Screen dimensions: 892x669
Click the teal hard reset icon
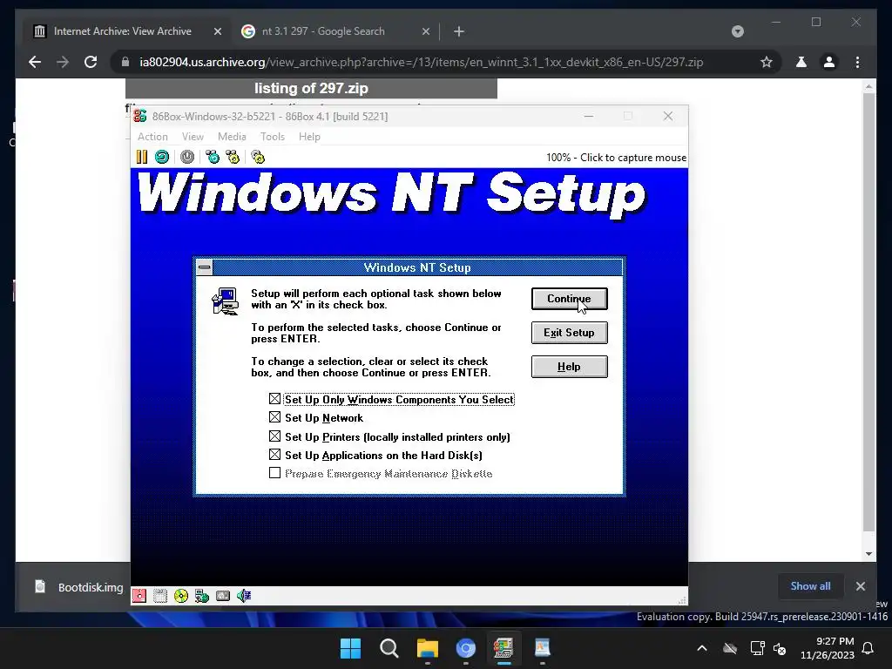coord(162,157)
